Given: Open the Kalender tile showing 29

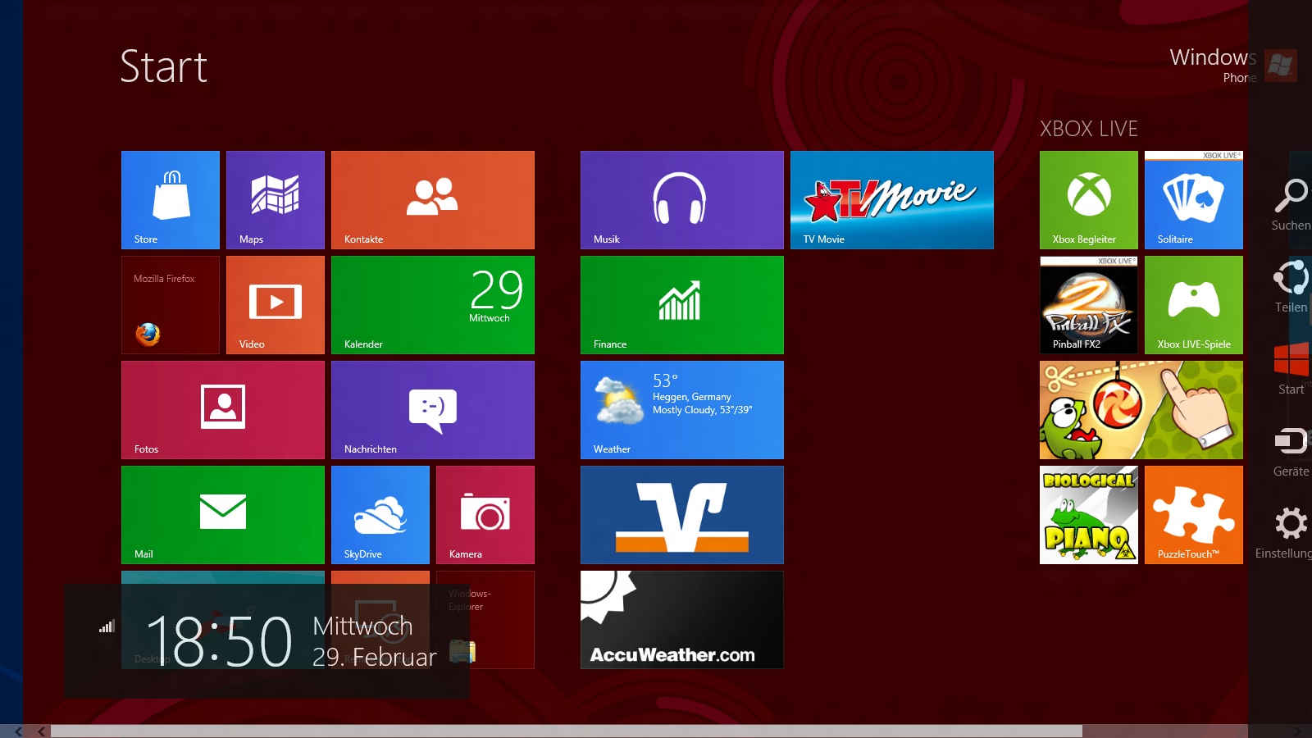Looking at the screenshot, I should [433, 305].
